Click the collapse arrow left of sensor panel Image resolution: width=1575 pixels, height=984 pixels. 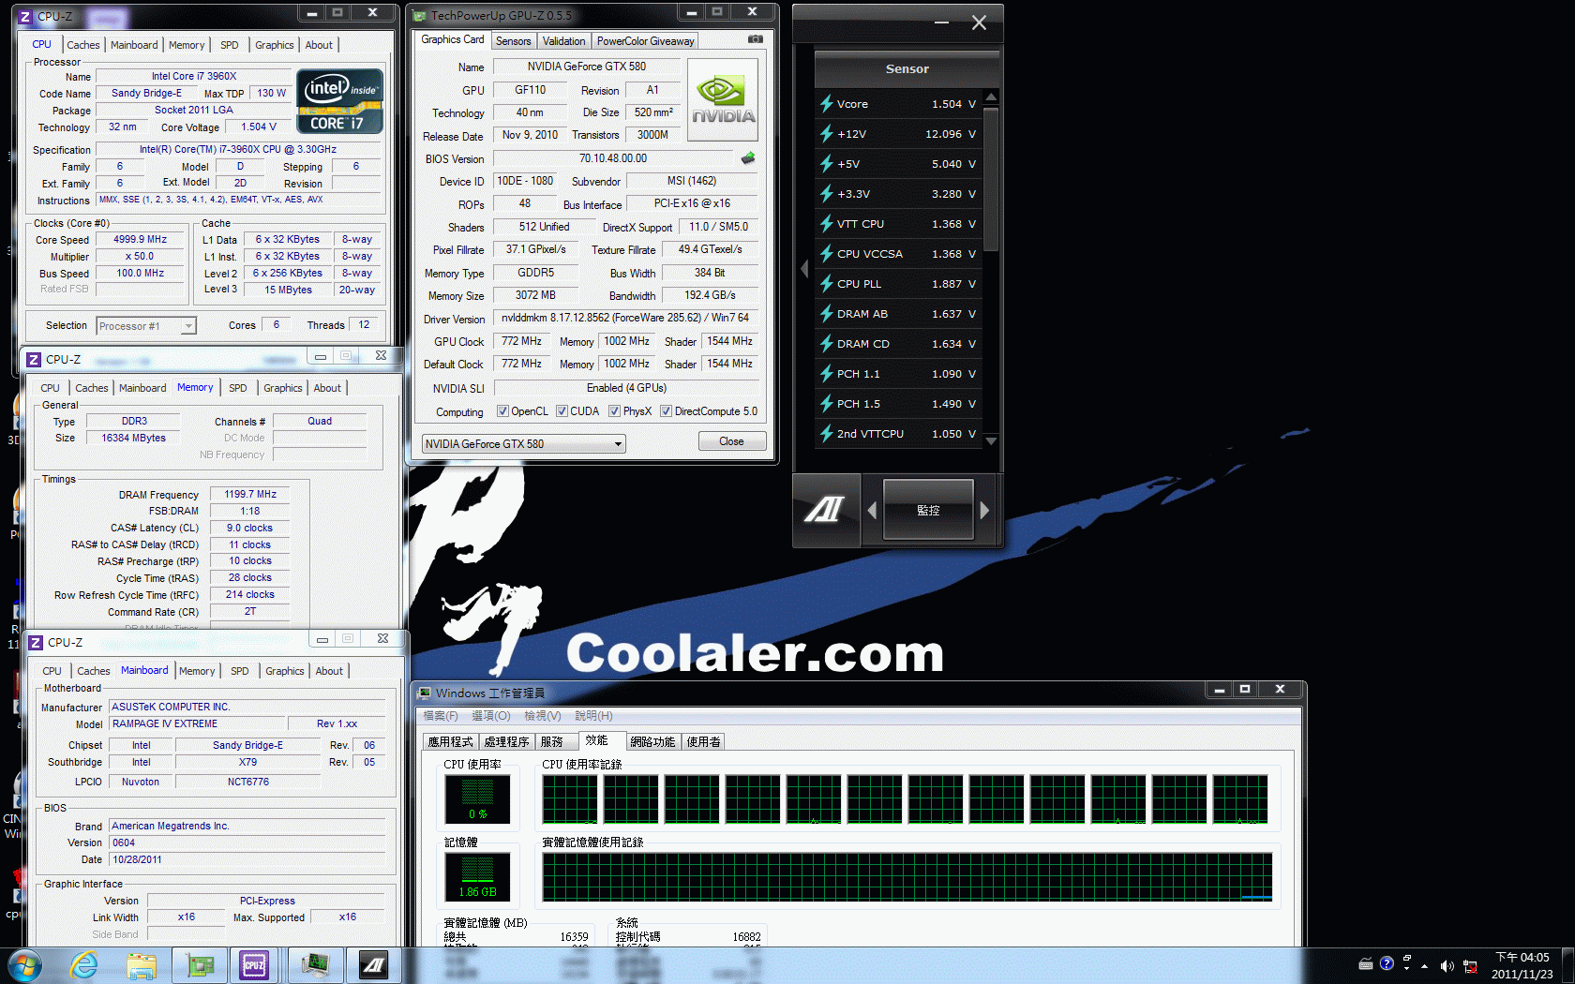click(x=804, y=269)
